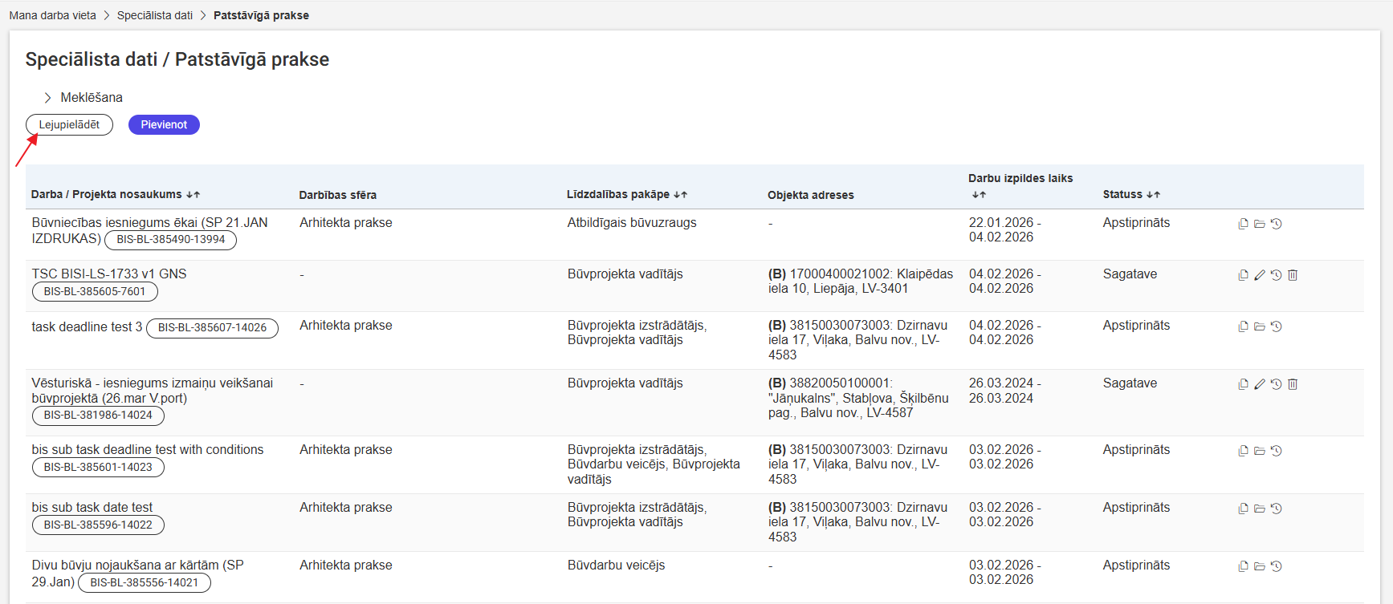
Task: Sort table by Līdzdalības pakāpe
Action: coord(680,195)
